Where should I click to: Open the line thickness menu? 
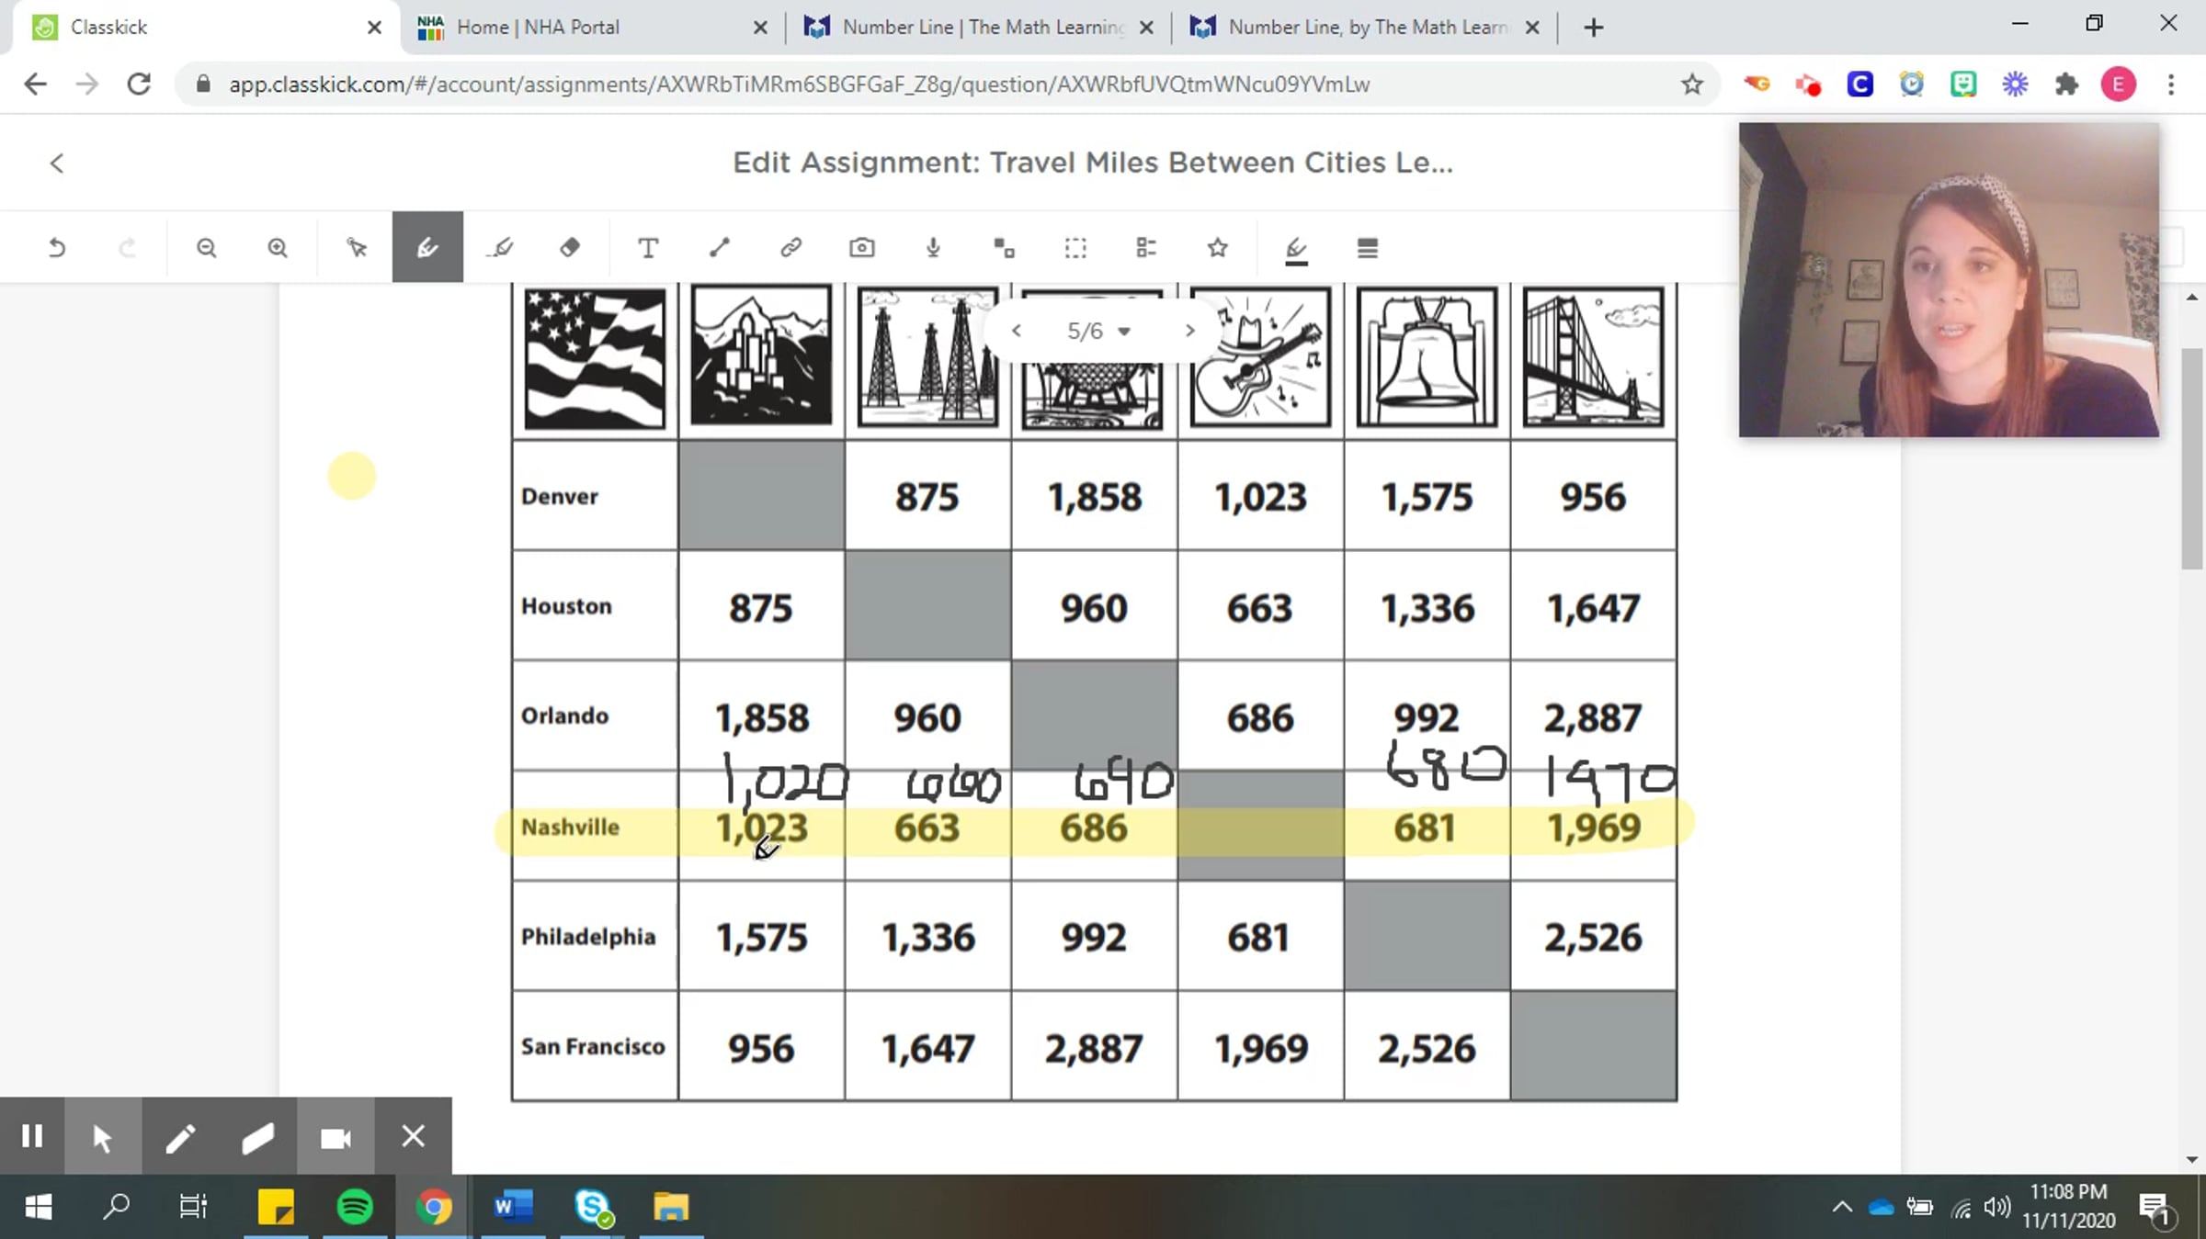click(x=1367, y=248)
